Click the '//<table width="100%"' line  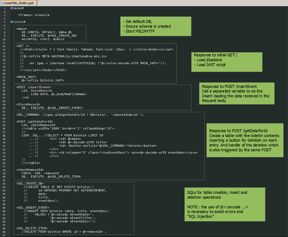click(68, 129)
